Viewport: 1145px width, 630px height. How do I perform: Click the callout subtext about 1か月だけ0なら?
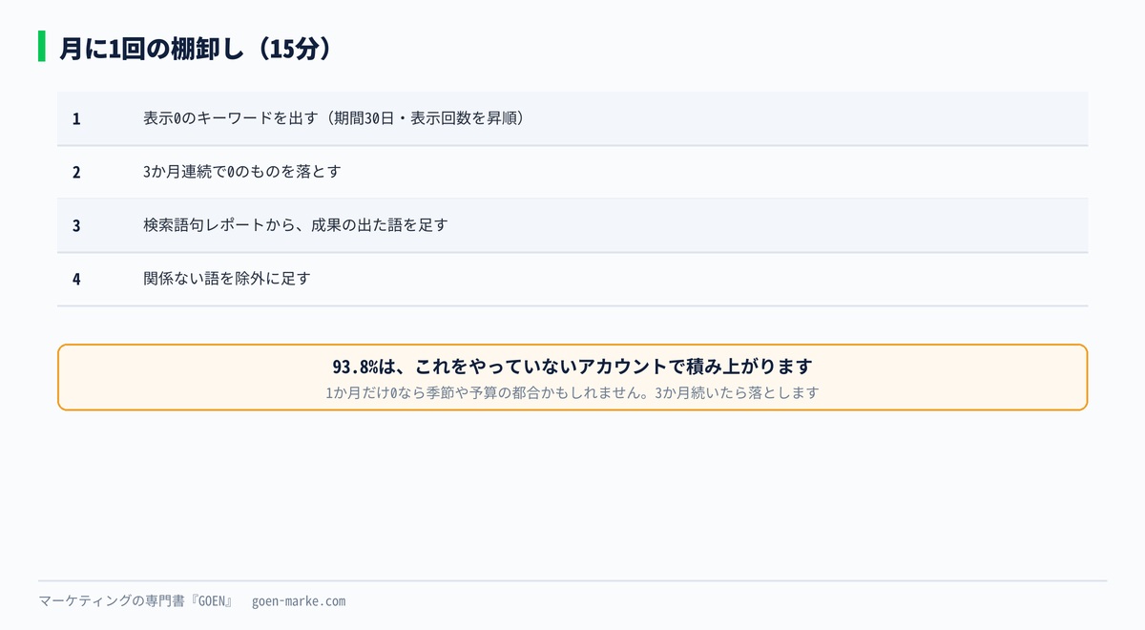tap(572, 392)
